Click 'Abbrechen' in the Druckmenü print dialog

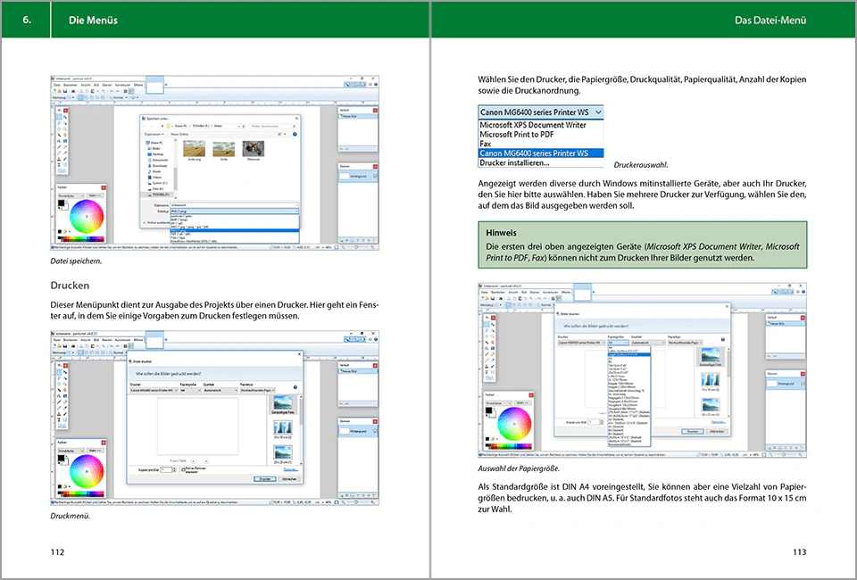[x=289, y=479]
